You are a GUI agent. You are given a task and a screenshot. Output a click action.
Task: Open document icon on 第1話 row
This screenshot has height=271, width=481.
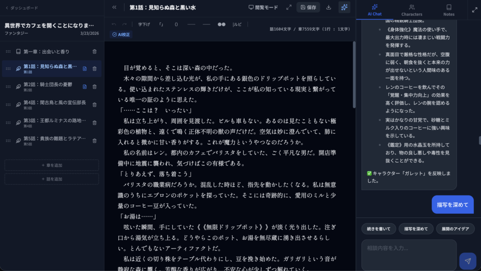coord(85,68)
